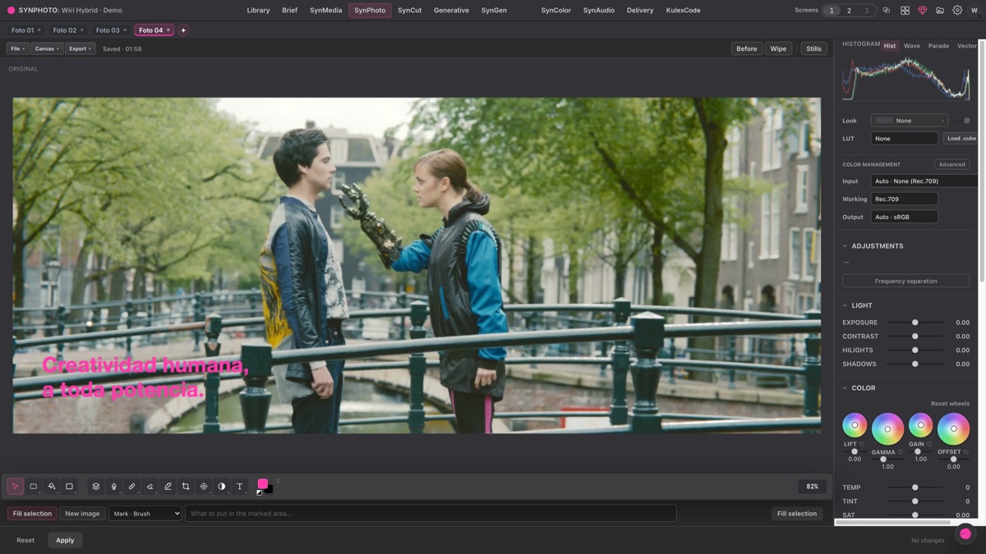Screen dimensions: 986x554
Task: Open the Look None dropdown
Action: click(909, 121)
